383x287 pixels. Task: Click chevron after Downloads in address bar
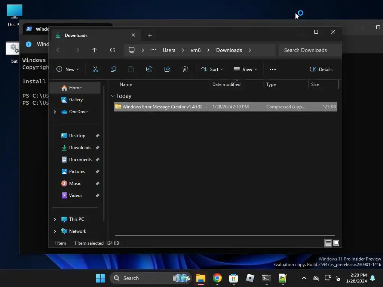click(250, 50)
